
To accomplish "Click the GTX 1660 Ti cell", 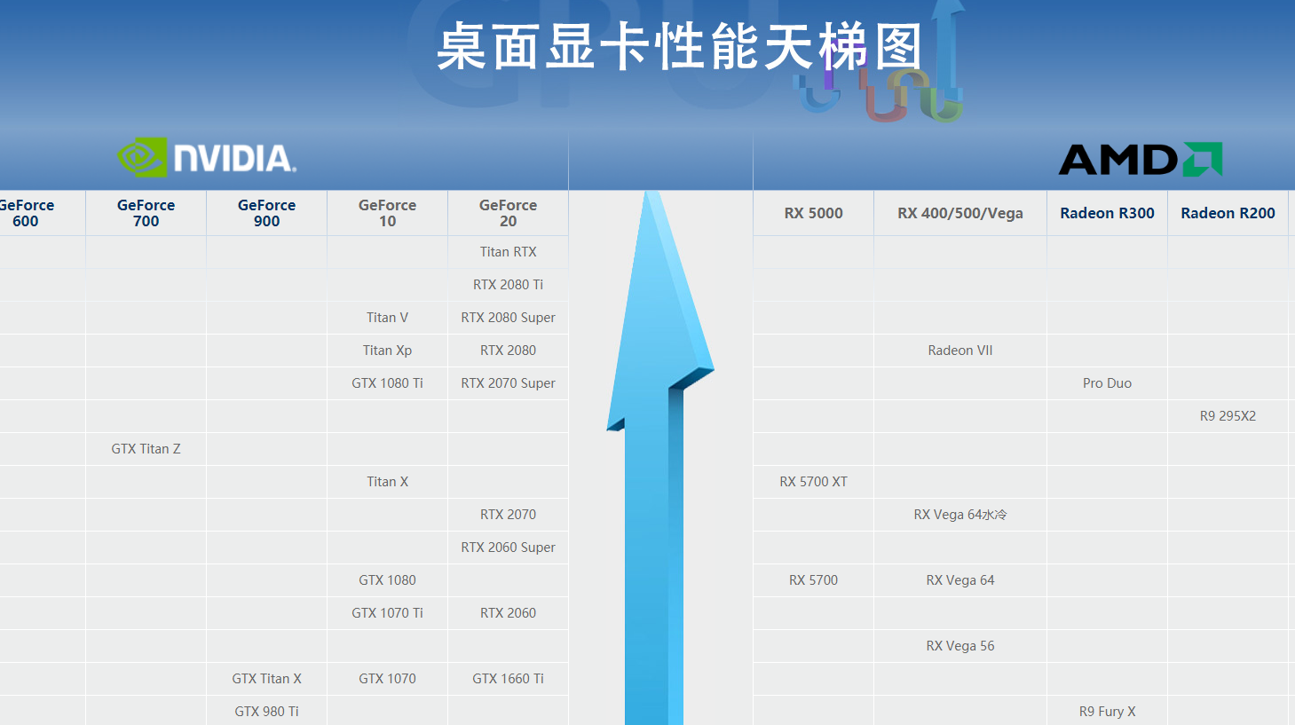I will (509, 679).
